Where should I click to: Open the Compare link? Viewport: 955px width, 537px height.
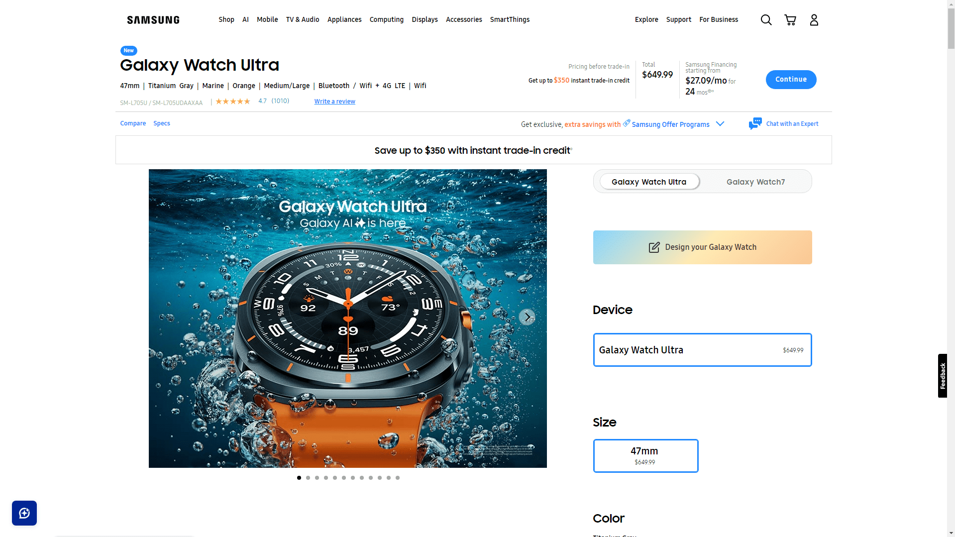click(133, 123)
